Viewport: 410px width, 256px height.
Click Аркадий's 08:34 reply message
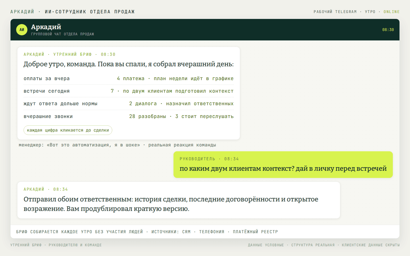(179, 200)
